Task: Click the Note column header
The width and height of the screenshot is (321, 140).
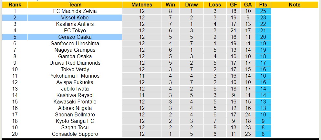Action: [x=295, y=5]
